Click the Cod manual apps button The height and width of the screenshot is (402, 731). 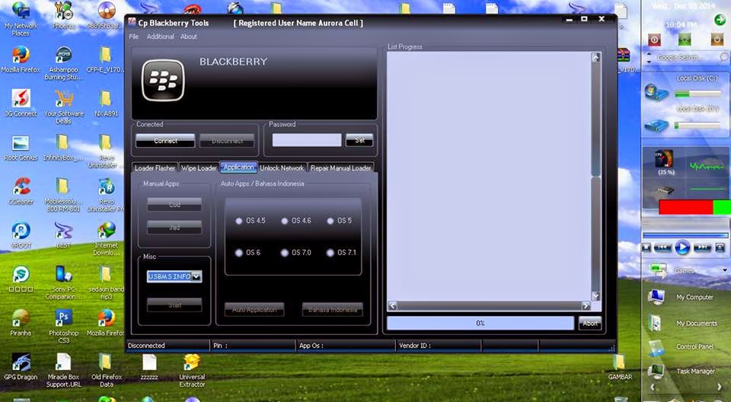(174, 204)
